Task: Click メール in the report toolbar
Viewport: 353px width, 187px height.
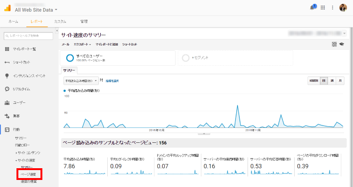Action: click(x=65, y=44)
